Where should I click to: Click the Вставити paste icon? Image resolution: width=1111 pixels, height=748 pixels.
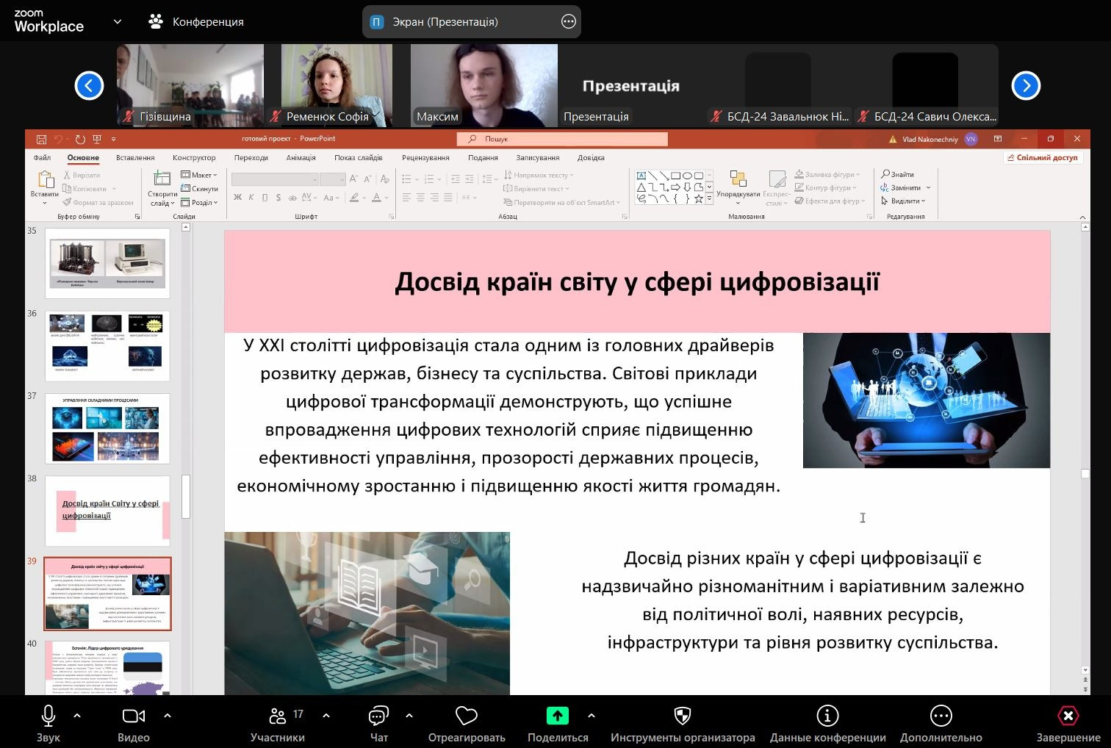point(45,179)
